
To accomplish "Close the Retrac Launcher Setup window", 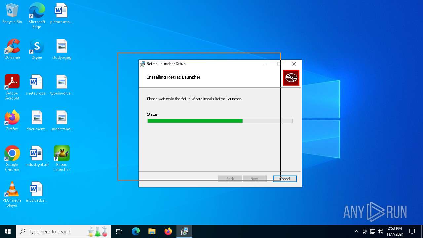I will tap(294, 64).
